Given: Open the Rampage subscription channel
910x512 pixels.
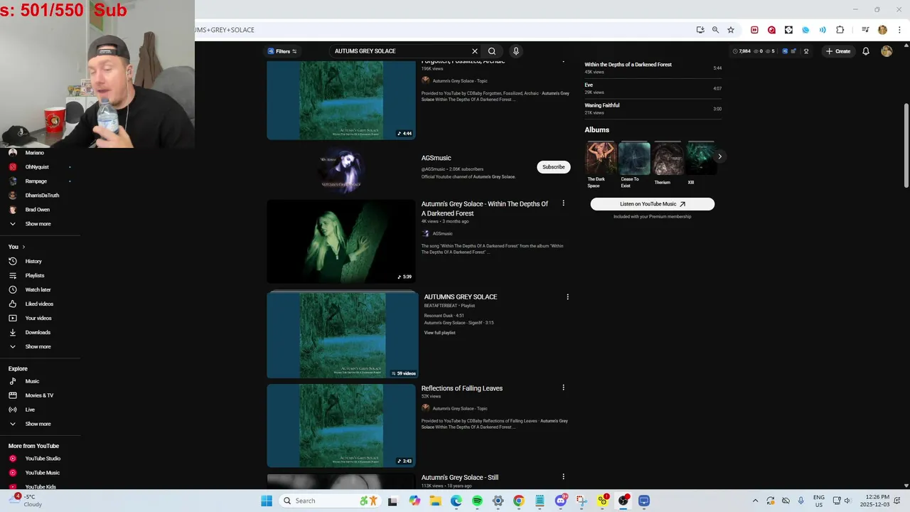Looking at the screenshot, I should (x=36, y=181).
